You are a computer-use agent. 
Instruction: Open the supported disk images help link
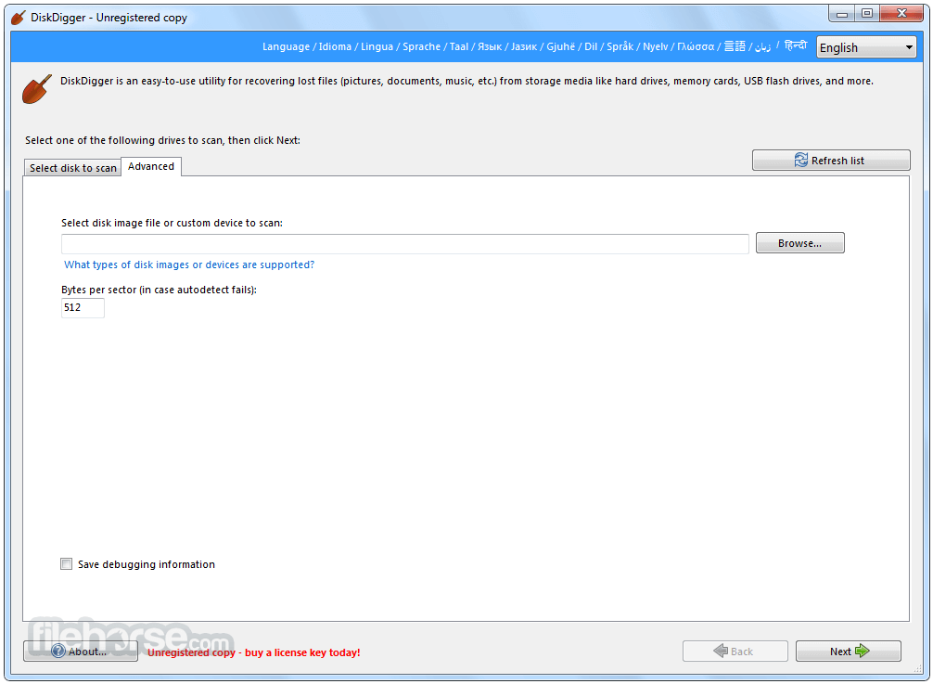point(189,265)
